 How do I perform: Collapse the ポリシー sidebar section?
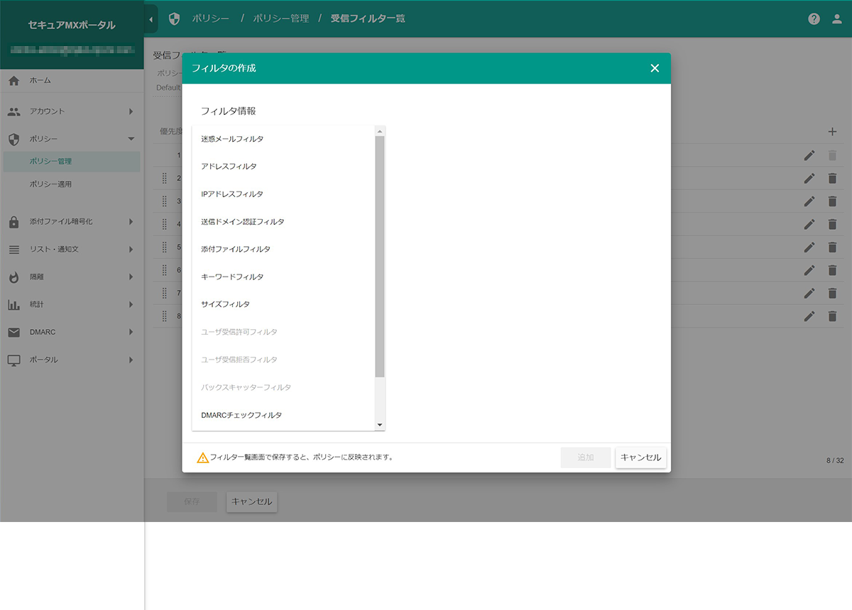click(x=131, y=139)
